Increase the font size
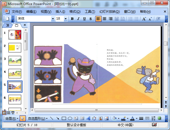 click(x=144, y=19)
